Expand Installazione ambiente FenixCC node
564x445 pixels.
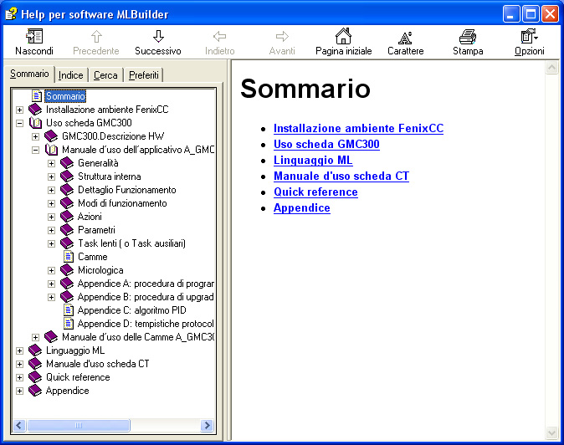point(20,110)
